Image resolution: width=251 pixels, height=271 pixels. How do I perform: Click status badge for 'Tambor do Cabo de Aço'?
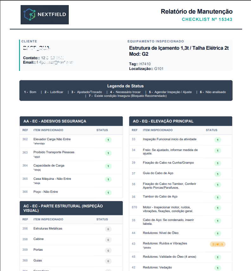tap(218, 197)
